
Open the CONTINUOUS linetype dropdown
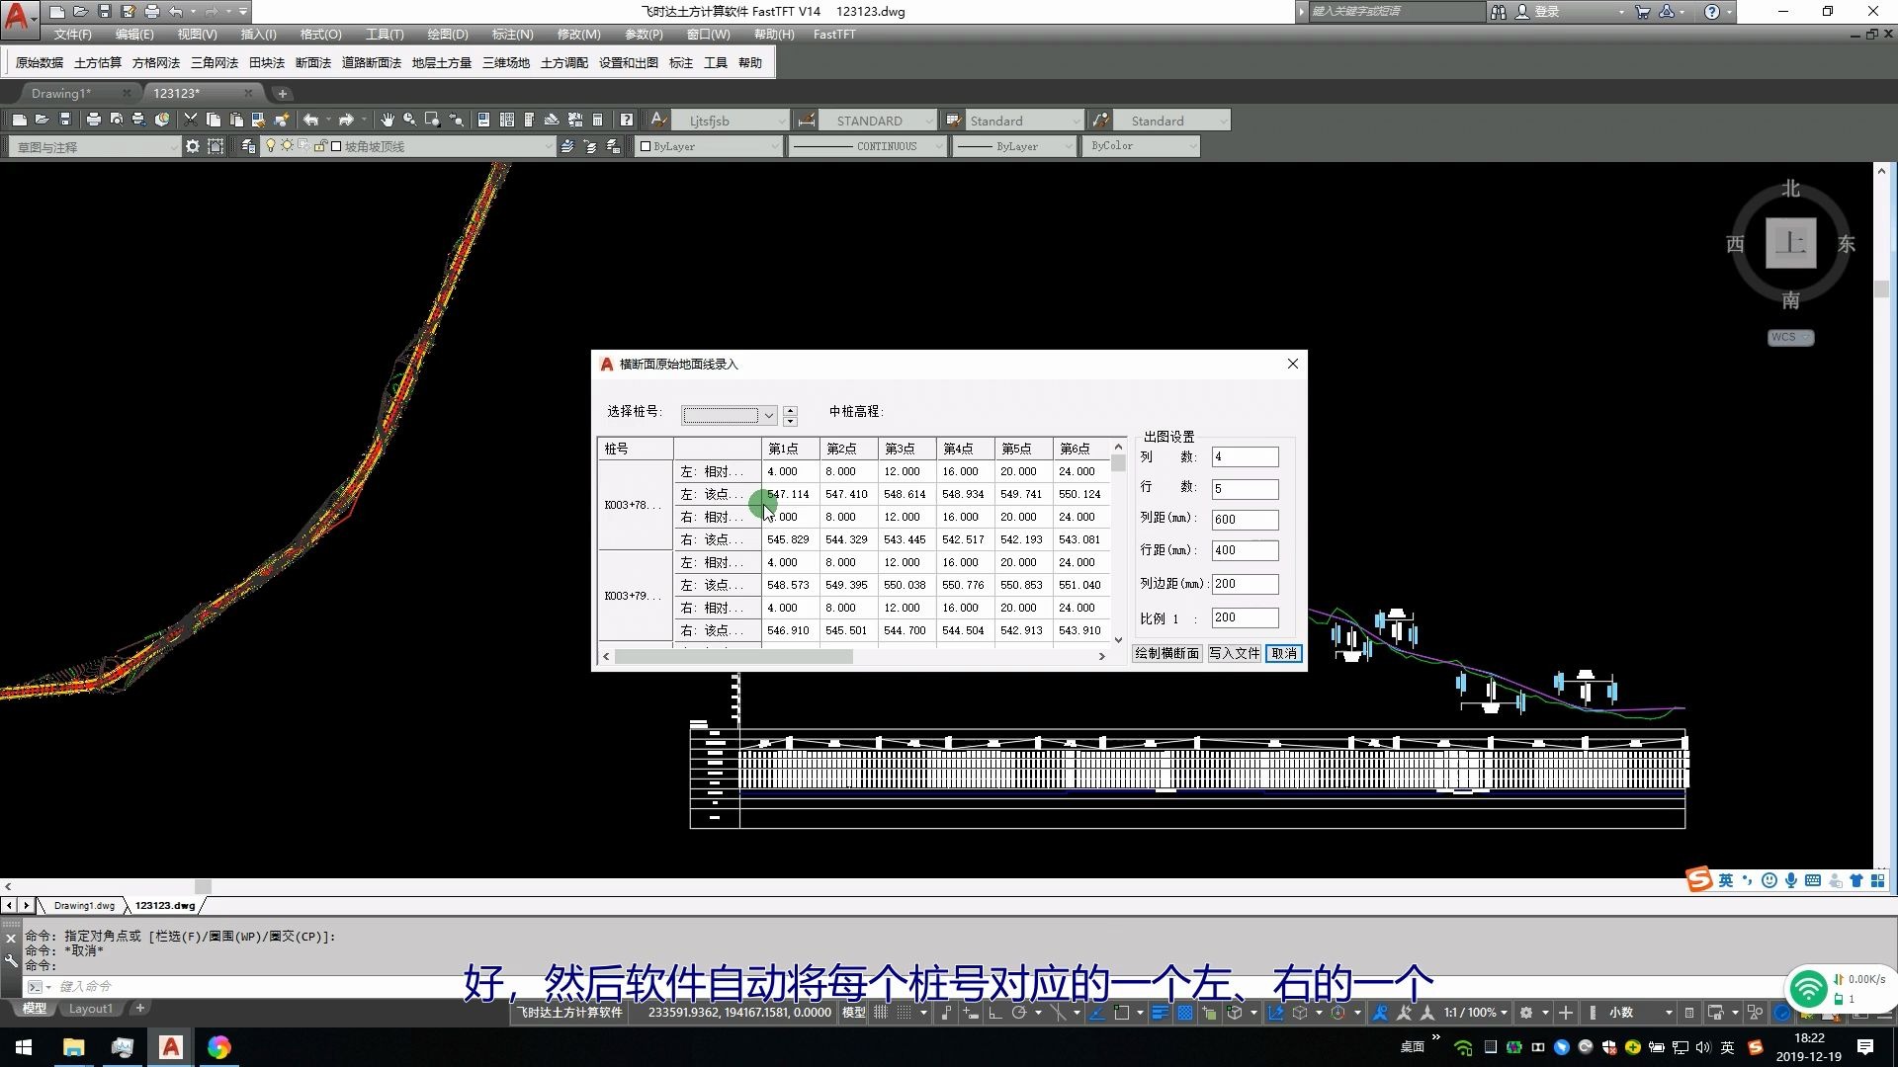pos(938,146)
